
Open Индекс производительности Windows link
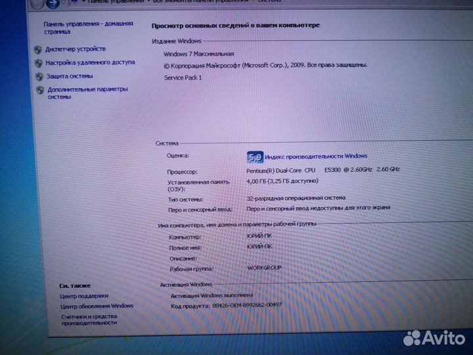316,156
